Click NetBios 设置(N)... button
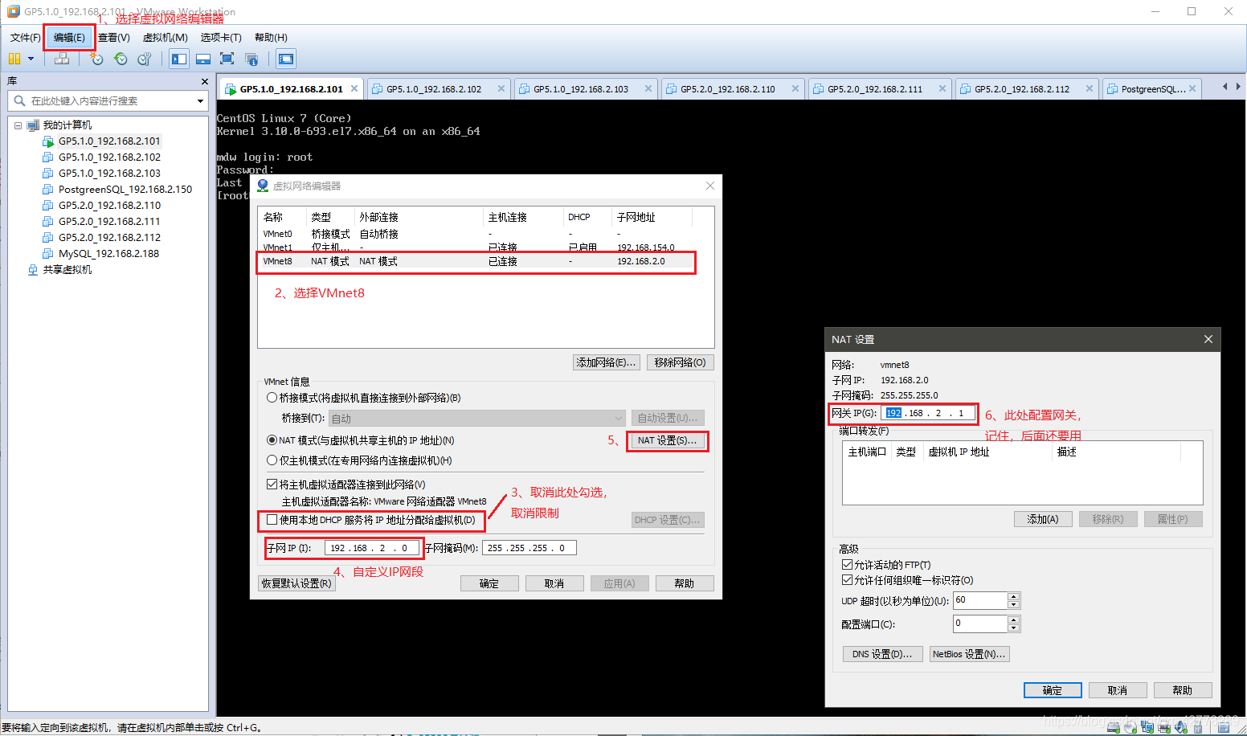This screenshot has width=1247, height=736. tap(969, 654)
